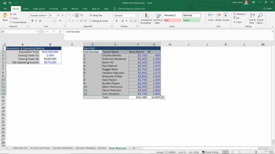
Task: Increase font size with the large A icon
Action: pos(58,15)
